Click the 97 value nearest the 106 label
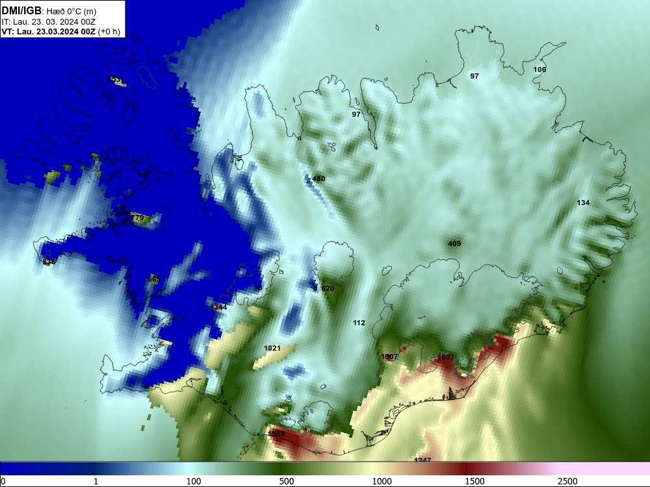Screen dimensions: 650x487 474,76
